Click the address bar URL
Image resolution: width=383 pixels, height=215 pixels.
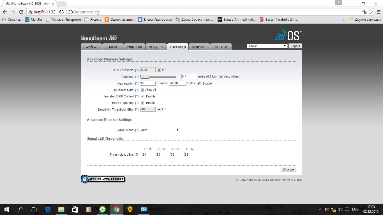pos(67,12)
